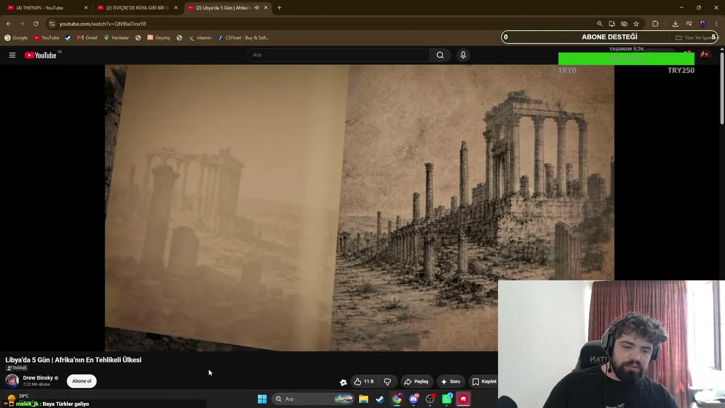Open the Windows Start menu
This screenshot has height=408, width=725.
pyautogui.click(x=262, y=399)
